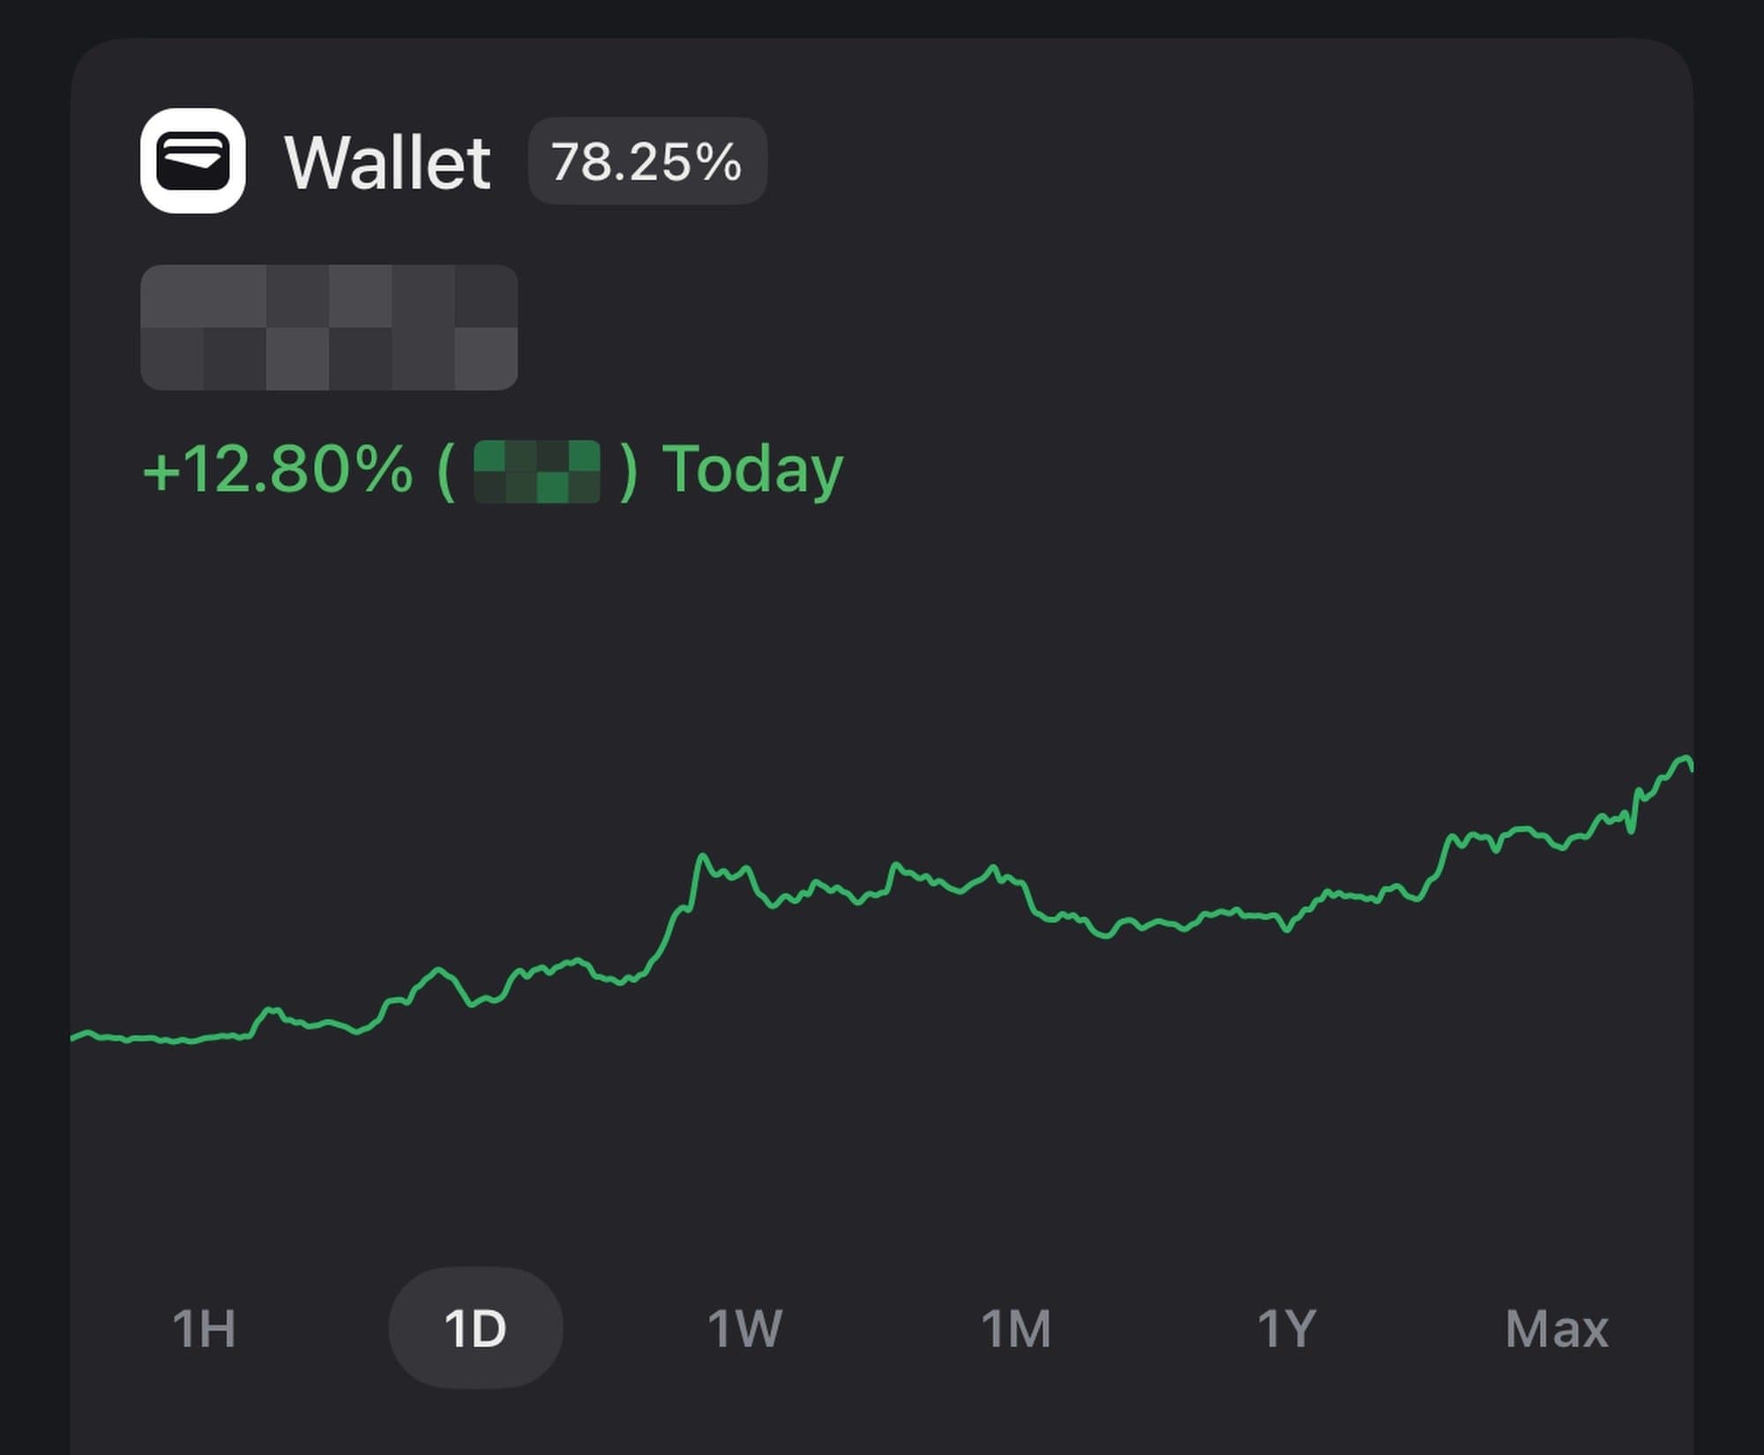Reveal the hidden wallet balance
This screenshot has height=1455, width=1764.
pos(329,327)
